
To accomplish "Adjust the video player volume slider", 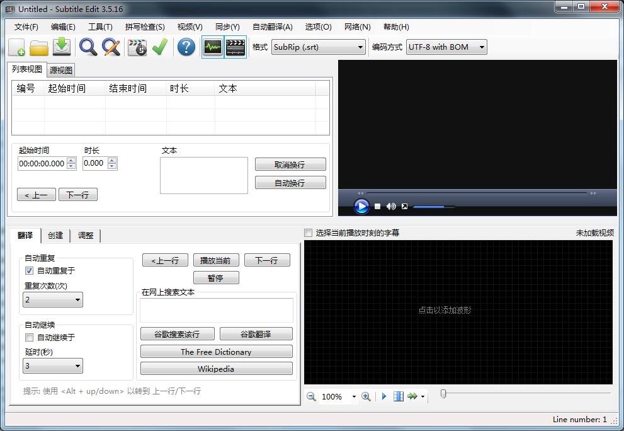I will coord(434,206).
